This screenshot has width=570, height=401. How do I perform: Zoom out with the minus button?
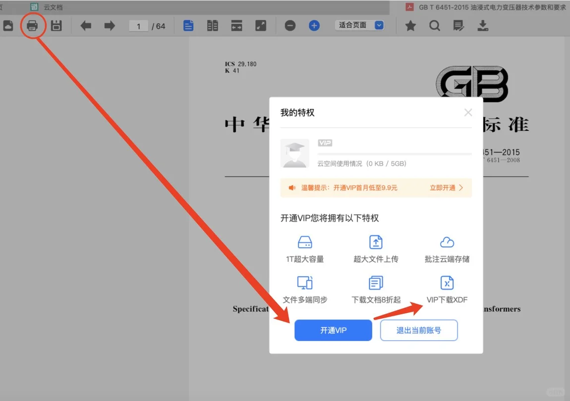290,26
